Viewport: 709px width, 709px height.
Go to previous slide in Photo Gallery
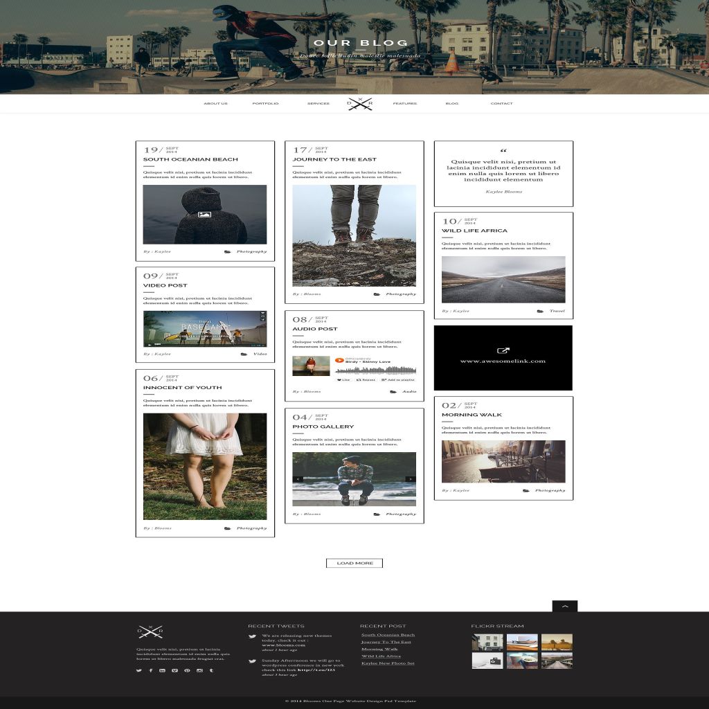point(298,478)
